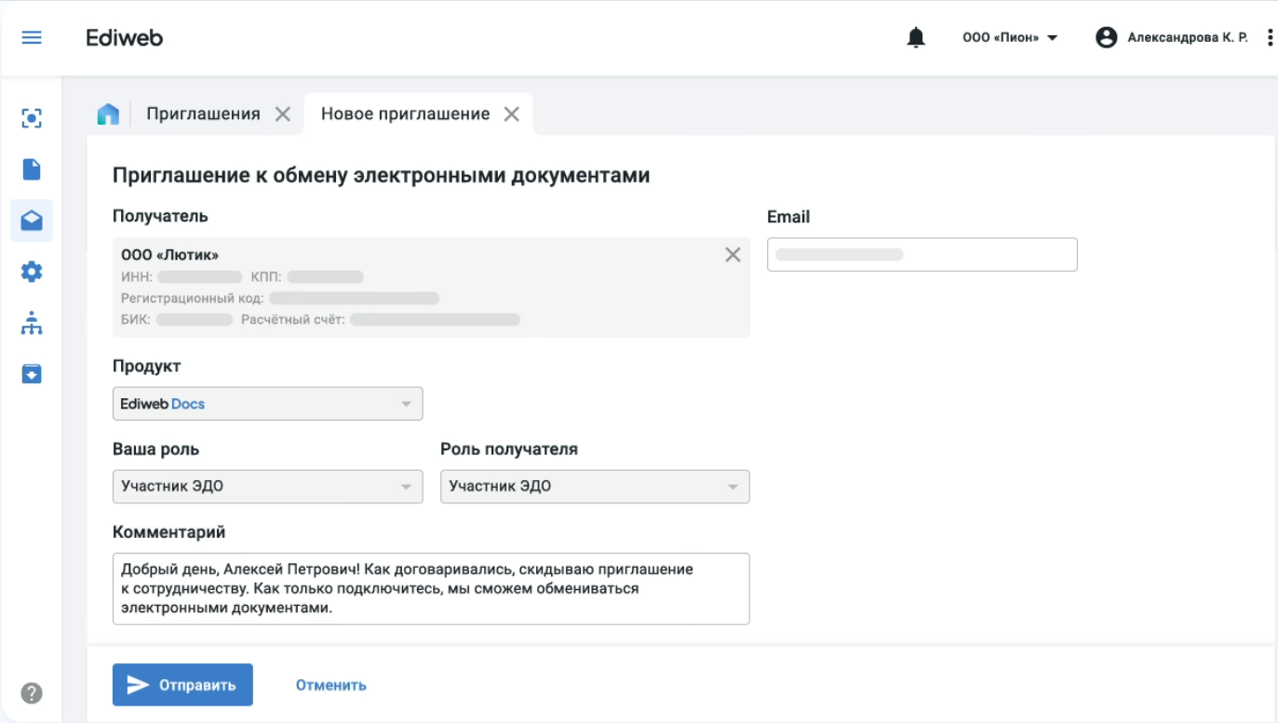The image size is (1278, 723).
Task: Click the help question mark icon
Action: tap(32, 692)
